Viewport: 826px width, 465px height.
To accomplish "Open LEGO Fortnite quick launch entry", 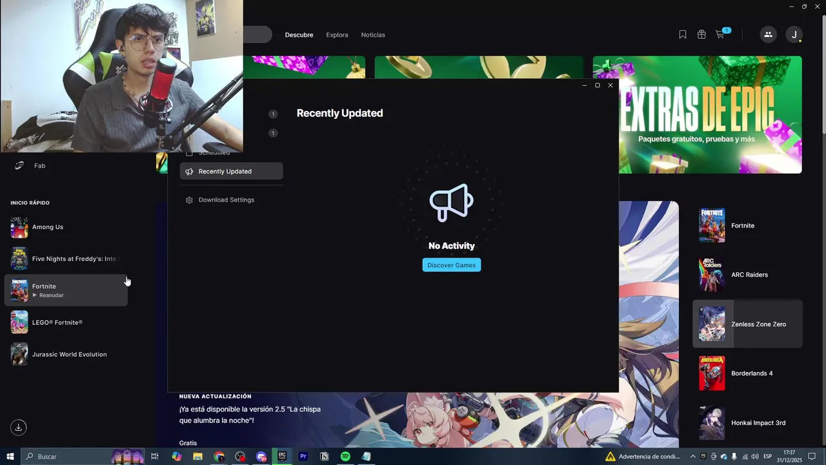I will [x=66, y=322].
